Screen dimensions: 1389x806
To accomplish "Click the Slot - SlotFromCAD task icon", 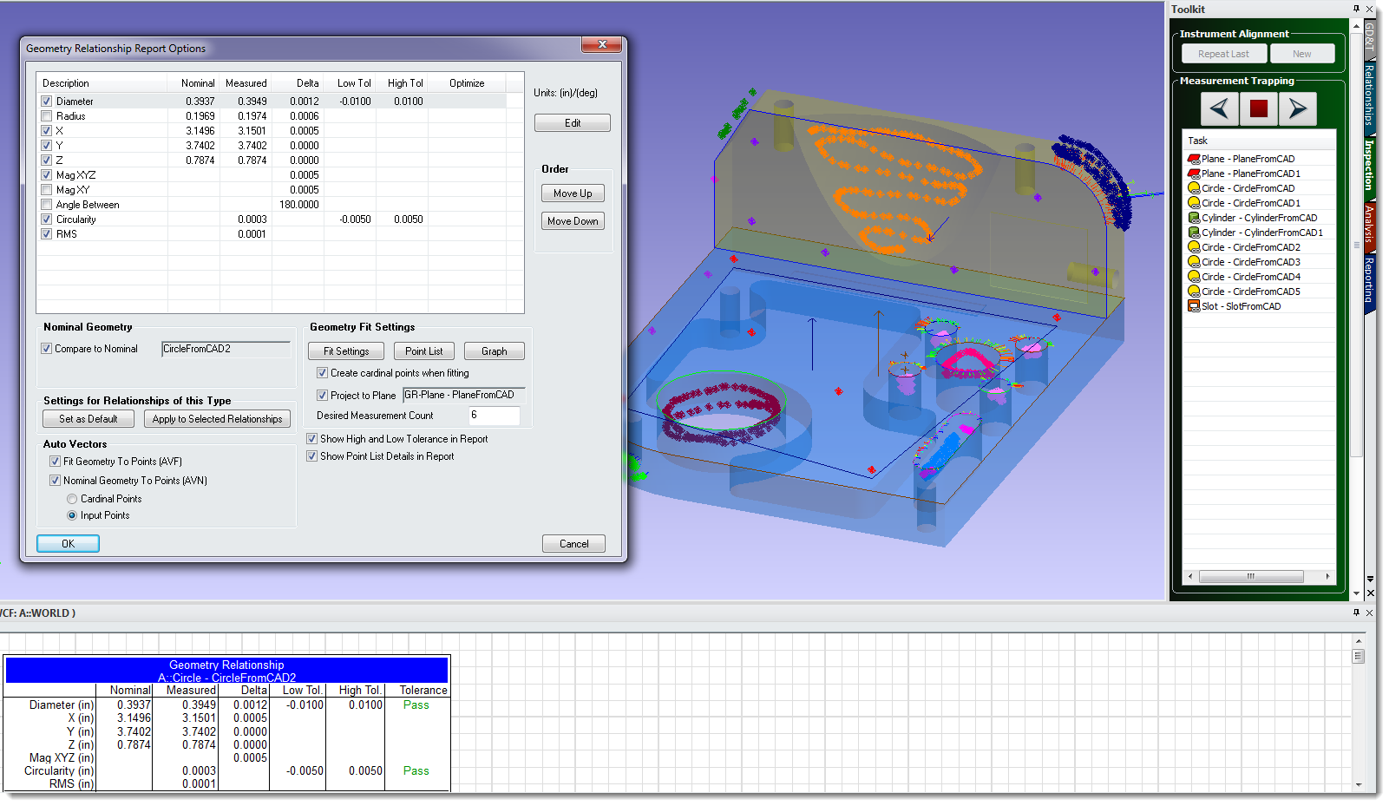I will point(1194,306).
